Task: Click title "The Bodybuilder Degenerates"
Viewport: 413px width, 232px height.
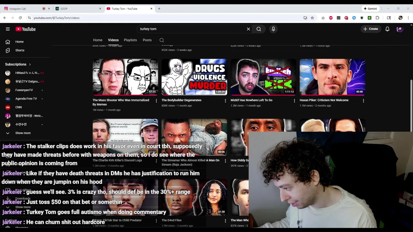Action: (181, 100)
